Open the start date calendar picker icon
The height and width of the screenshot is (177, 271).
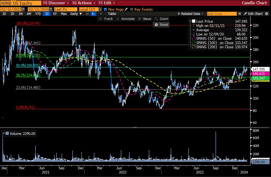pyautogui.click(x=23, y=9)
